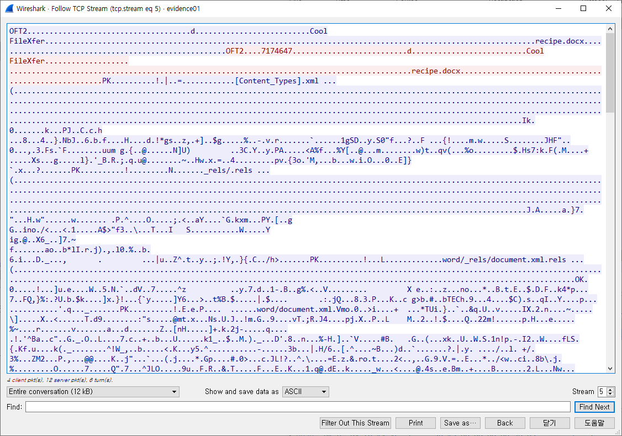Increase the Stream number with up arrow
This screenshot has height=436, width=622.
pos(611,389)
